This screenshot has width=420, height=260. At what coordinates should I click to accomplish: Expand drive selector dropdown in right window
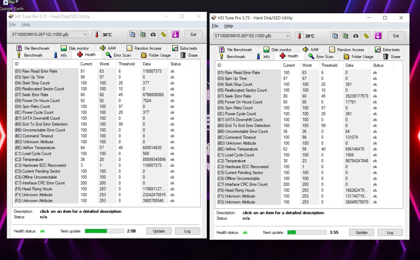[288, 36]
